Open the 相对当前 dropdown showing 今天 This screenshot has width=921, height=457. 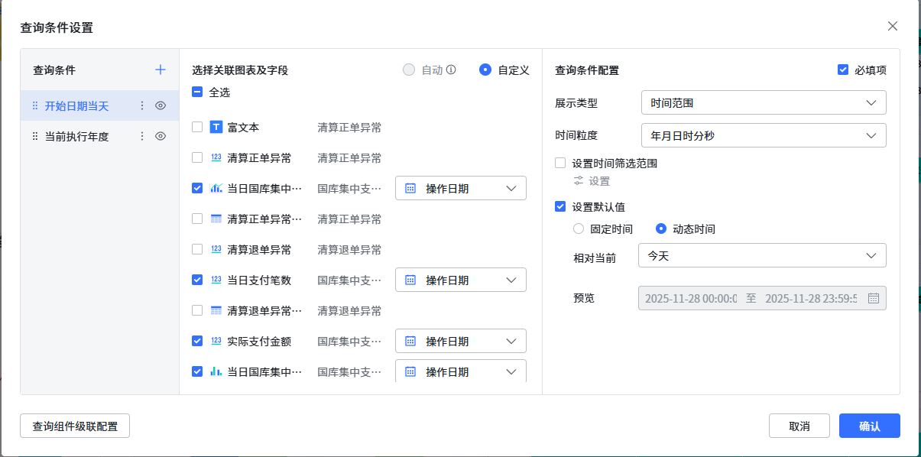(x=761, y=256)
